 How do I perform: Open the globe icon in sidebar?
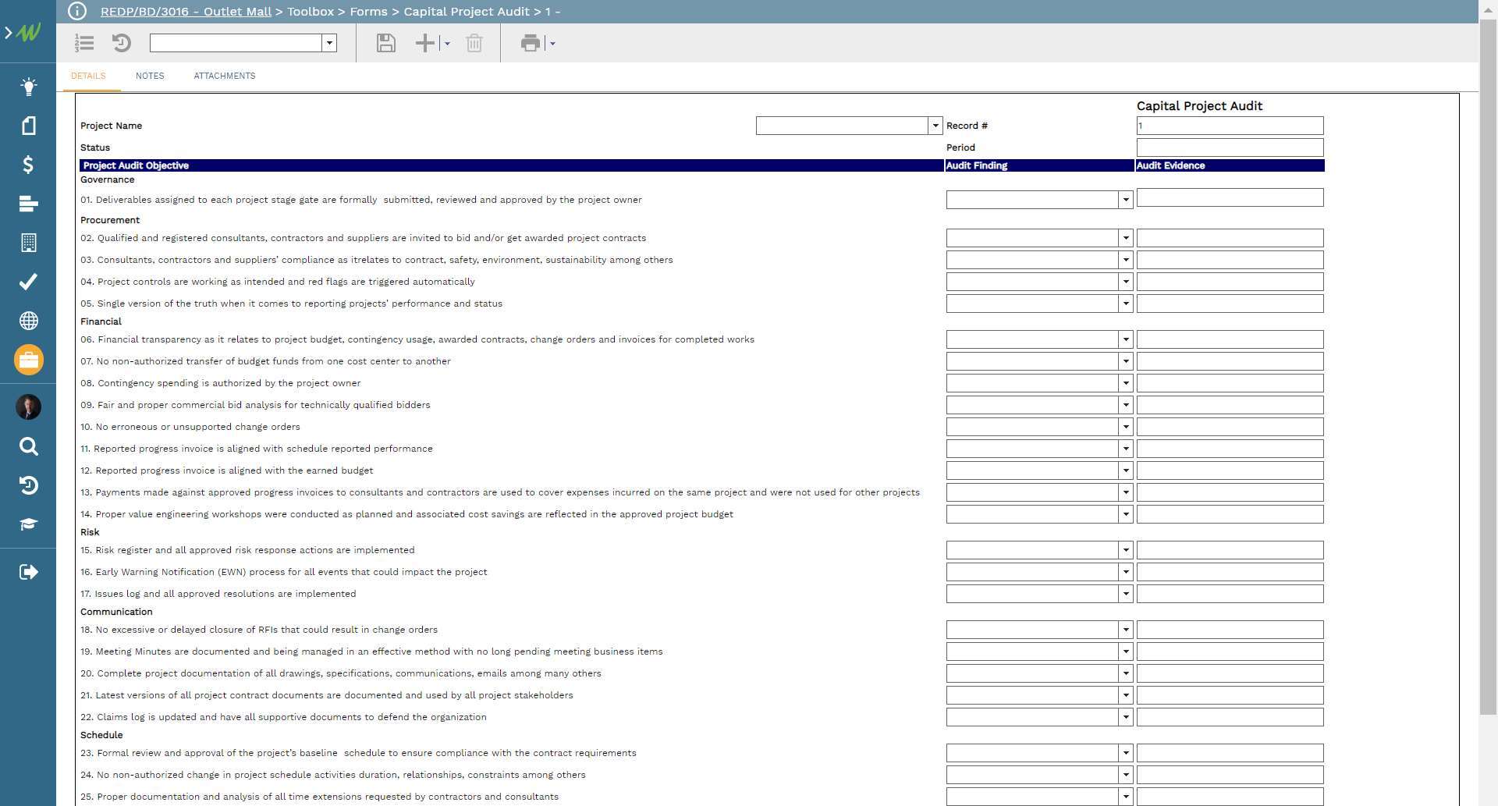pyautogui.click(x=28, y=321)
